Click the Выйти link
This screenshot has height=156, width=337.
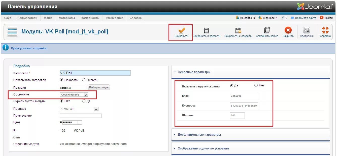tap(328, 18)
